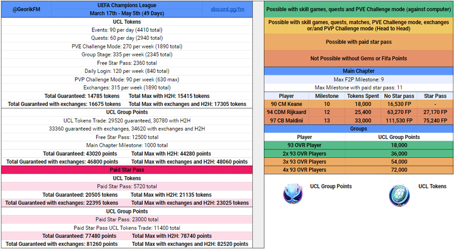Select Free Star Pass: 12500 total row
This screenshot has height=249, width=455.
coord(127,137)
